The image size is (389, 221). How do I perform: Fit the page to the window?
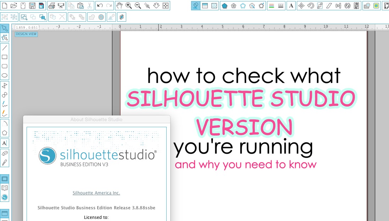click(x=166, y=5)
